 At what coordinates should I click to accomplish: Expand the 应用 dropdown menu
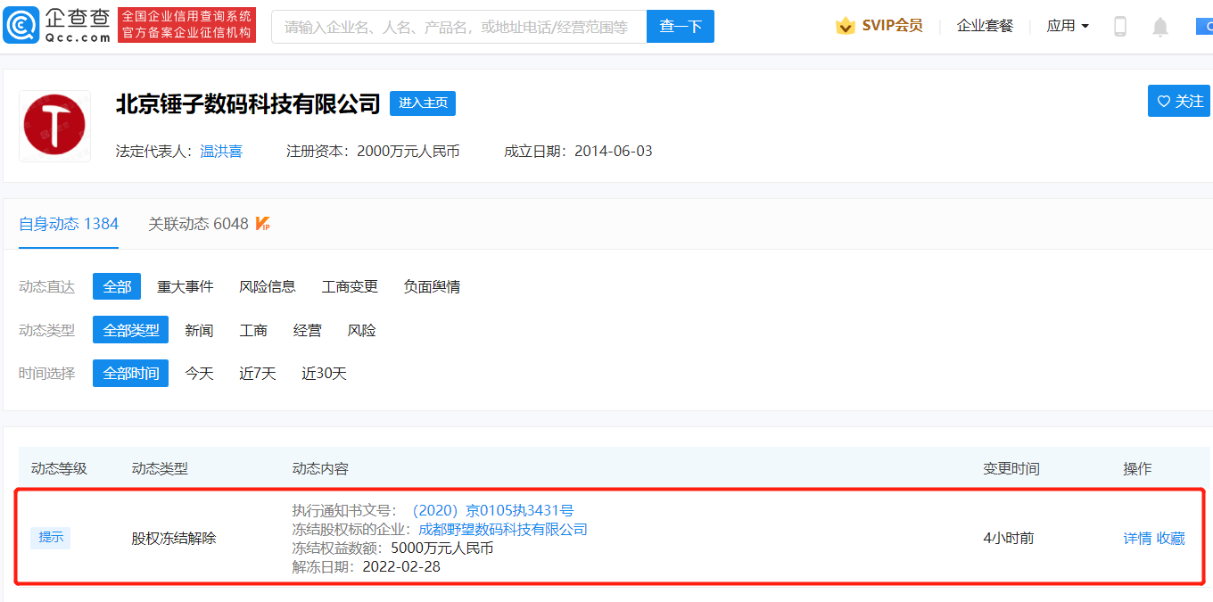point(1068,26)
